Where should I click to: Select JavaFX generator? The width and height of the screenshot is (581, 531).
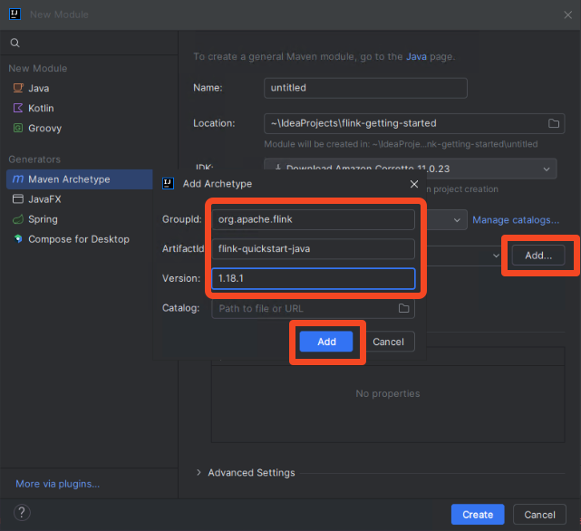pyautogui.click(x=36, y=199)
